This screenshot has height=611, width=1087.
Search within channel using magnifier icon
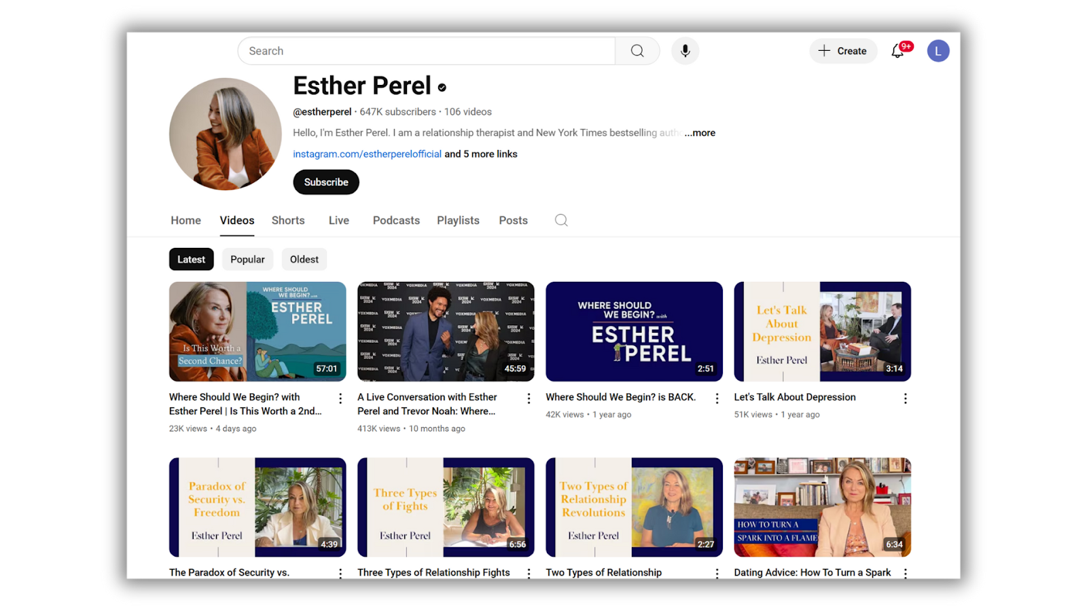(x=561, y=220)
